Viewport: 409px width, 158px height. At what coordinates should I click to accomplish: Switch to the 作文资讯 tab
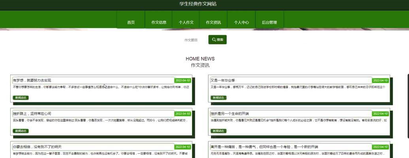213,23
